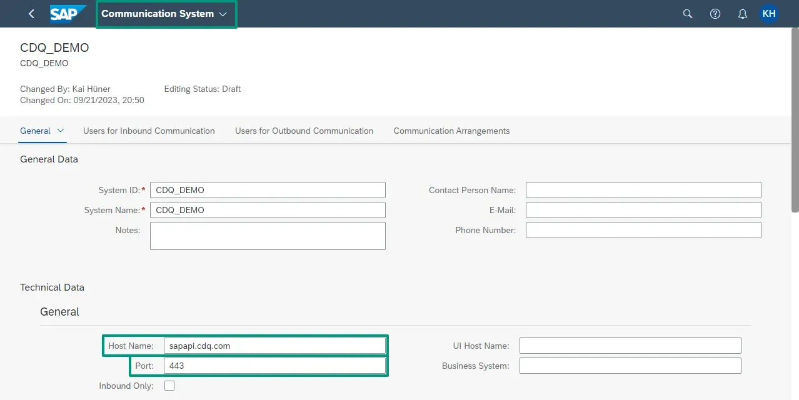Switch to Users for Inbound Communication tab
This screenshot has height=400, width=799.
point(149,131)
